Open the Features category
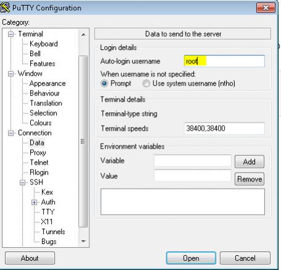The image size is (281, 270). (43, 63)
